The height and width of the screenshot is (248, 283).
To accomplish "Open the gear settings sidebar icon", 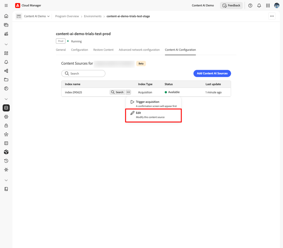I will 6,117.
